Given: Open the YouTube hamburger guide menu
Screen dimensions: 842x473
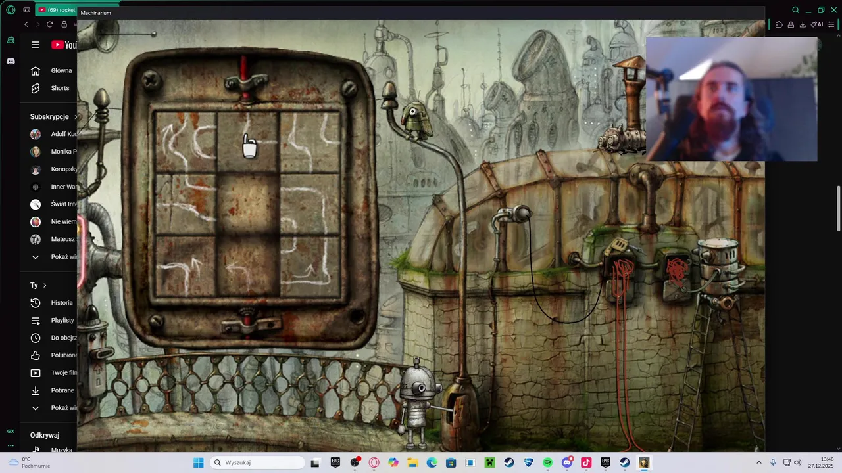Looking at the screenshot, I should [x=36, y=45].
